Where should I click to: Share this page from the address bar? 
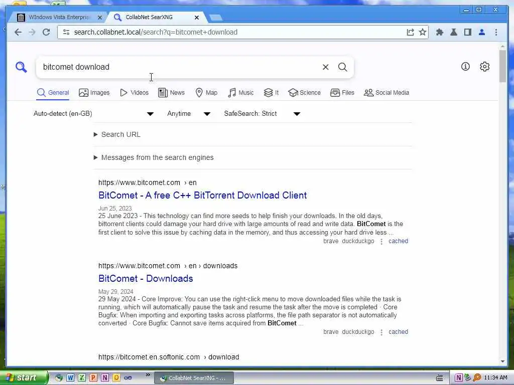tap(410, 32)
